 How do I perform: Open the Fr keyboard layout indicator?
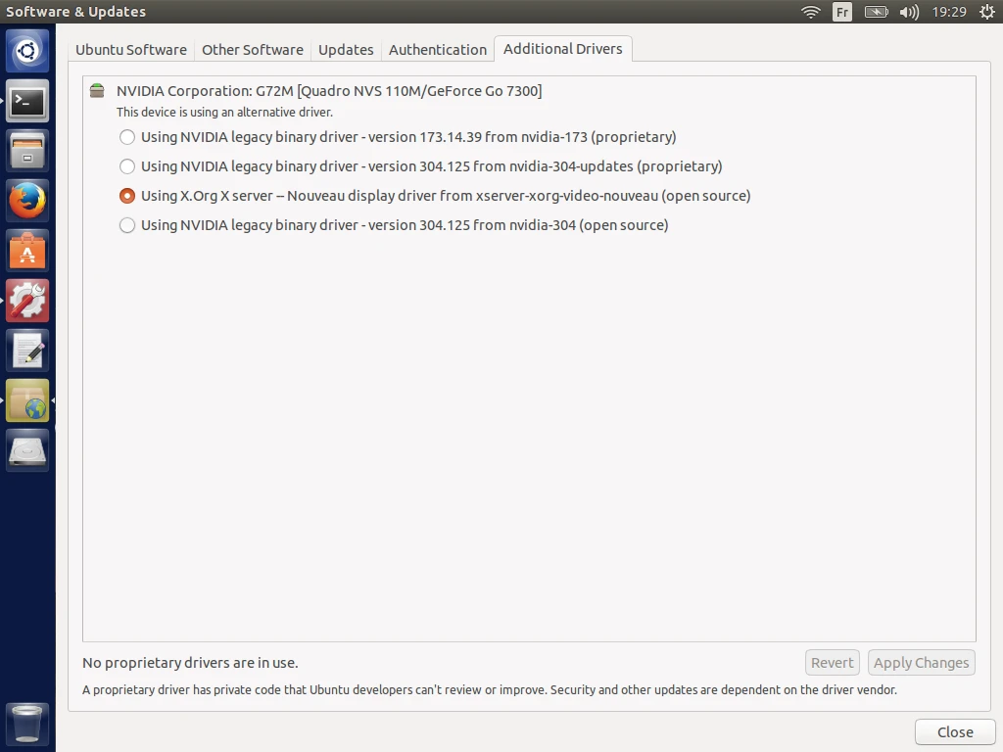point(842,12)
